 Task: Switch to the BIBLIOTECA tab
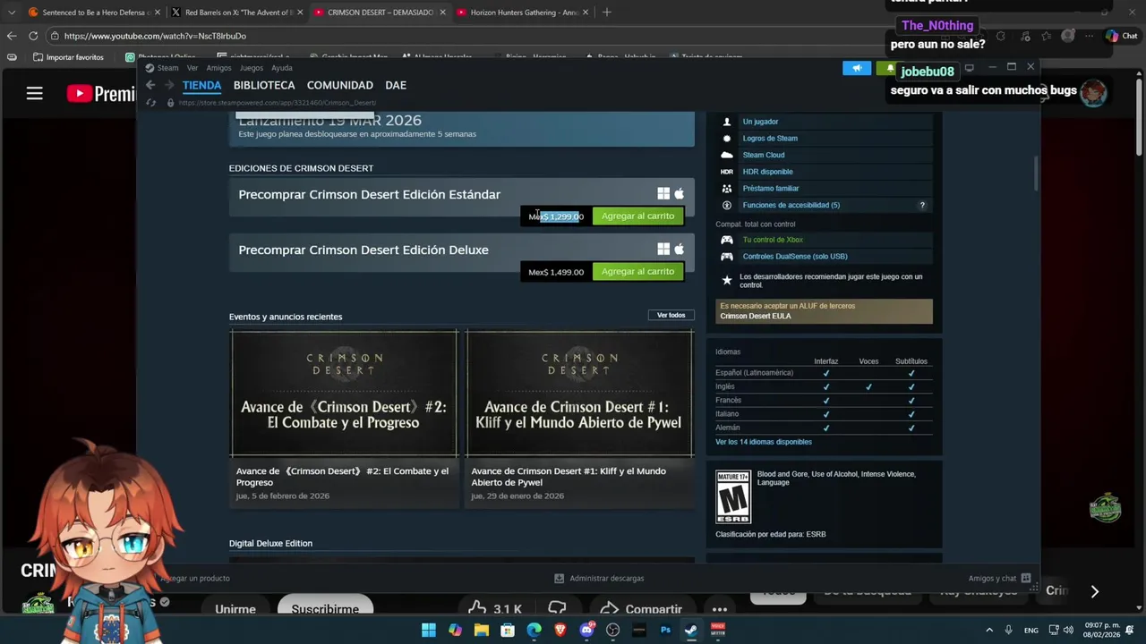tap(264, 85)
